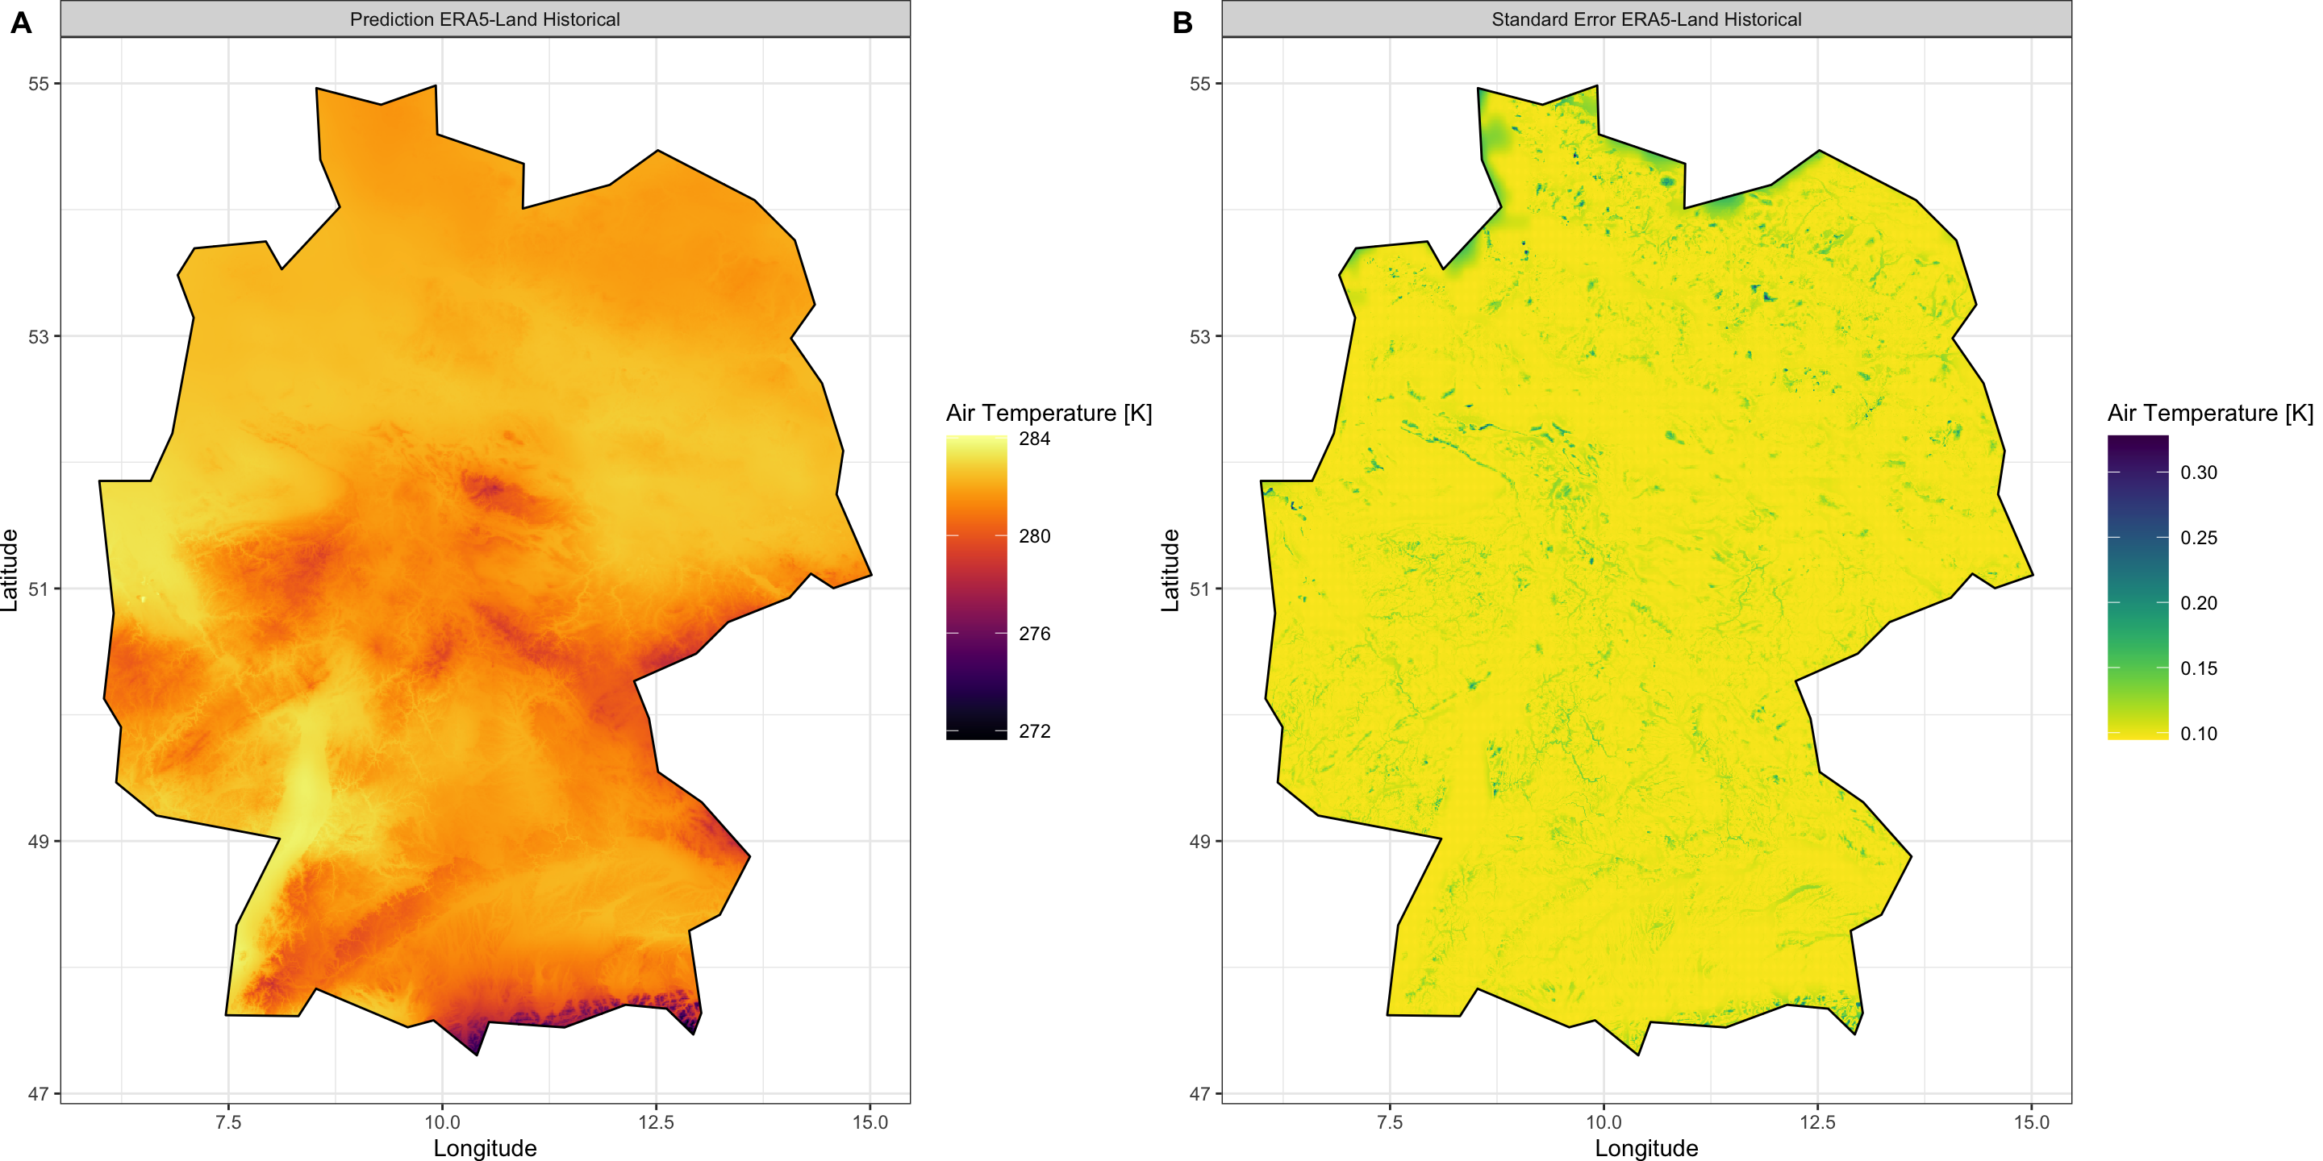The width and height of the screenshot is (2323, 1161).
Task: Click the left map's Longitude axis title
Action: coord(485,1147)
